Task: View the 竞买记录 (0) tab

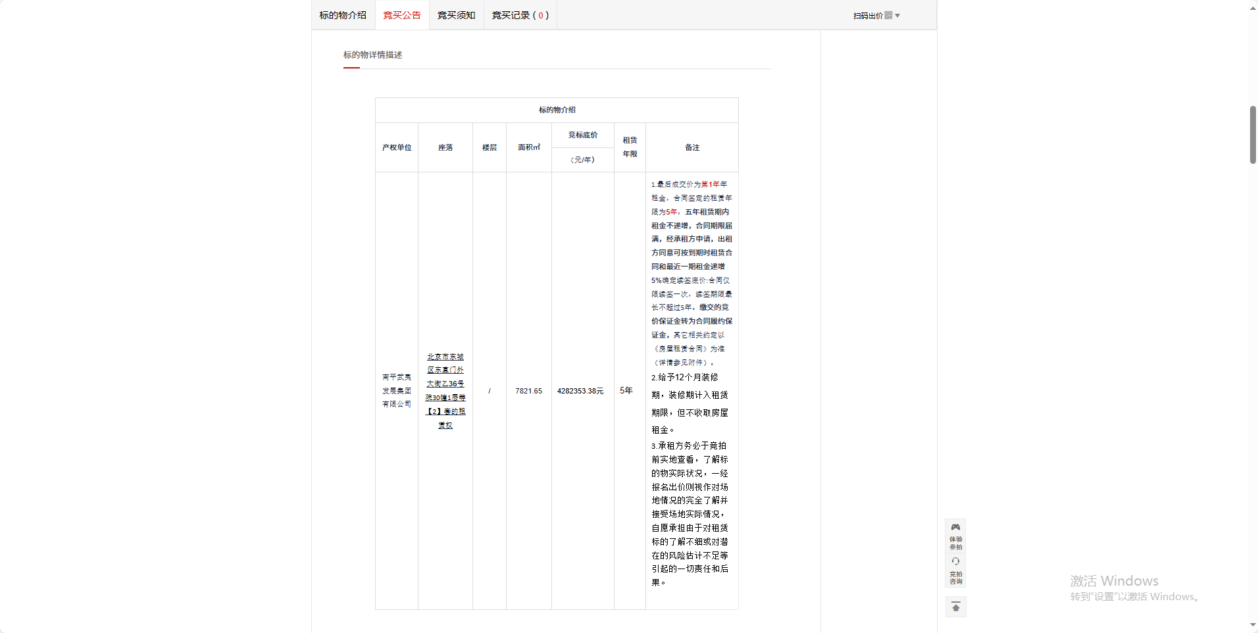Action: tap(520, 15)
